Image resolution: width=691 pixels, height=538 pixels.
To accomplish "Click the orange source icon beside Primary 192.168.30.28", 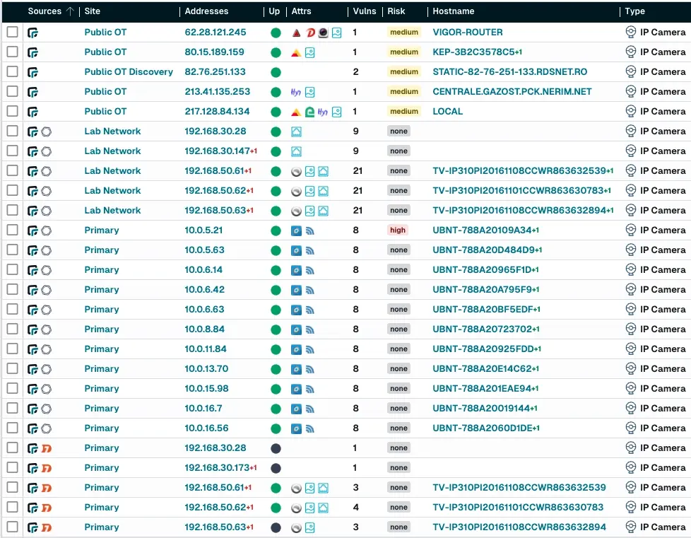I will [x=46, y=448].
